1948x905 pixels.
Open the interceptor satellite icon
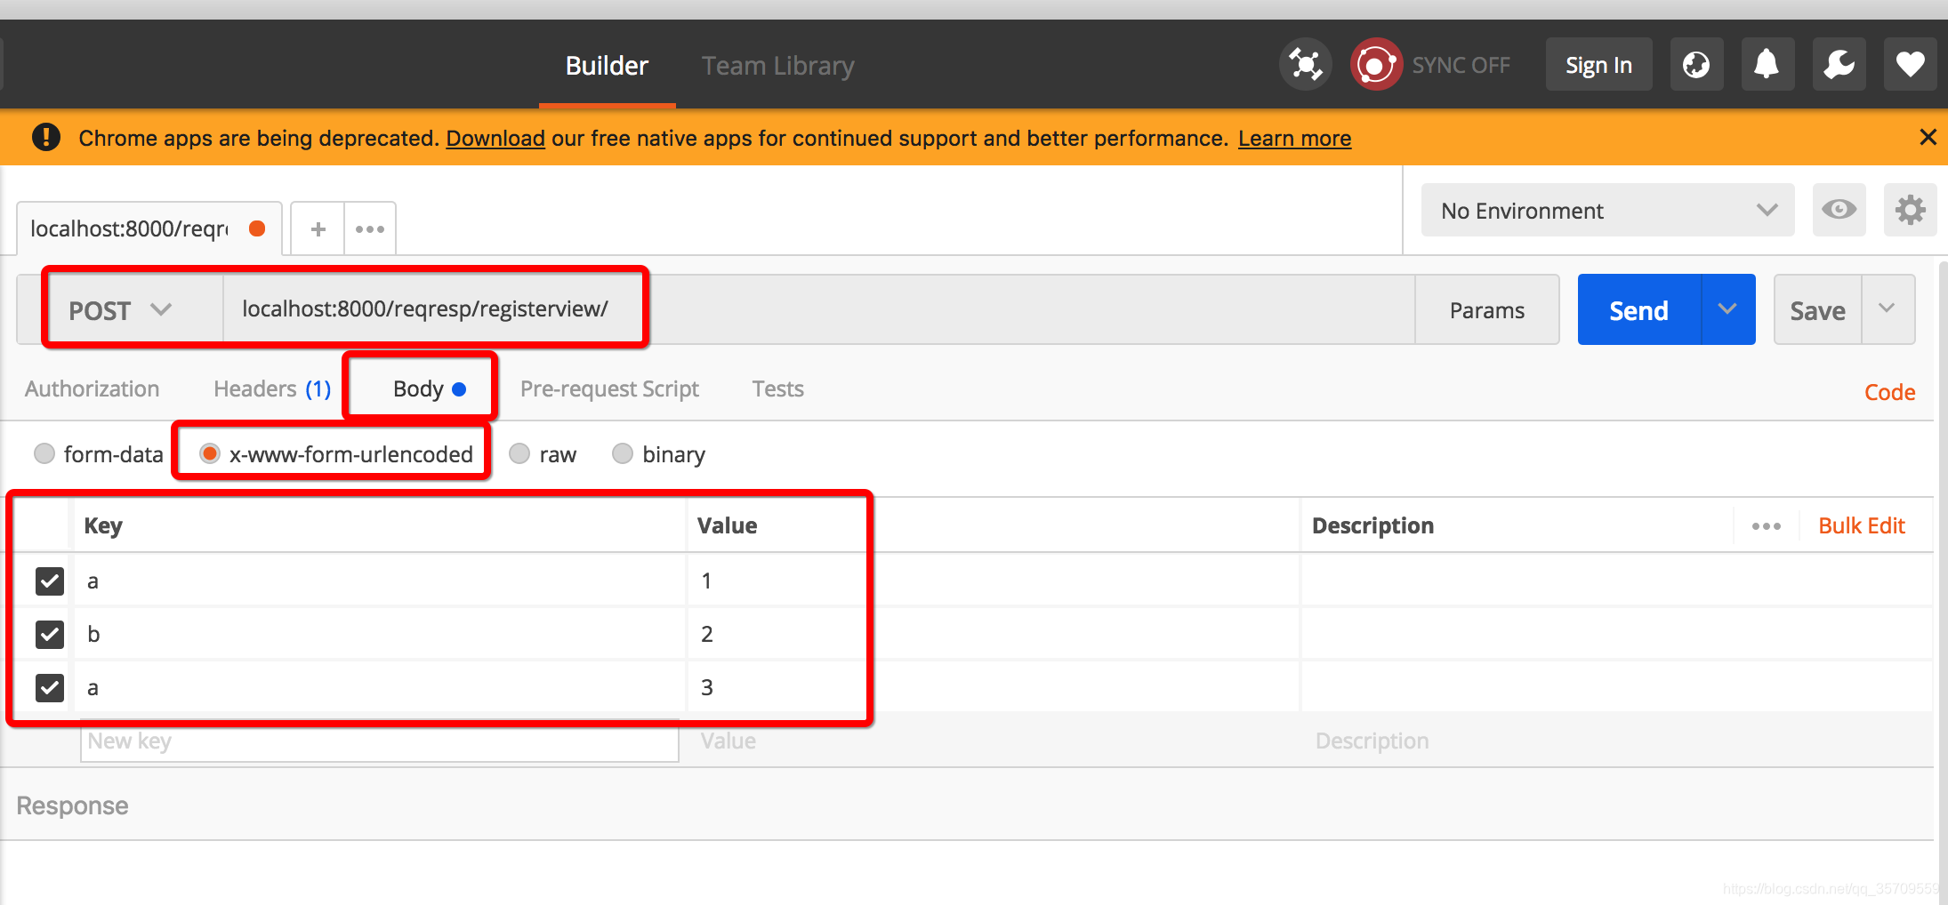1305,65
